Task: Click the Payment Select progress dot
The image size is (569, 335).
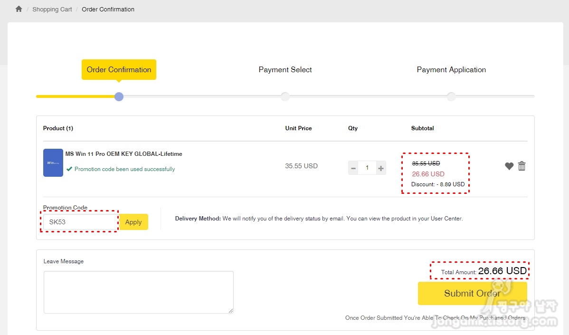Action: pyautogui.click(x=285, y=96)
